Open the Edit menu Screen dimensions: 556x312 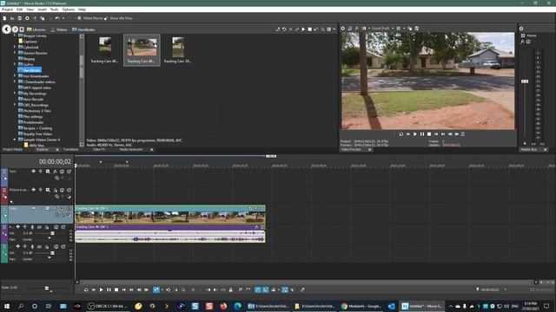(19, 10)
